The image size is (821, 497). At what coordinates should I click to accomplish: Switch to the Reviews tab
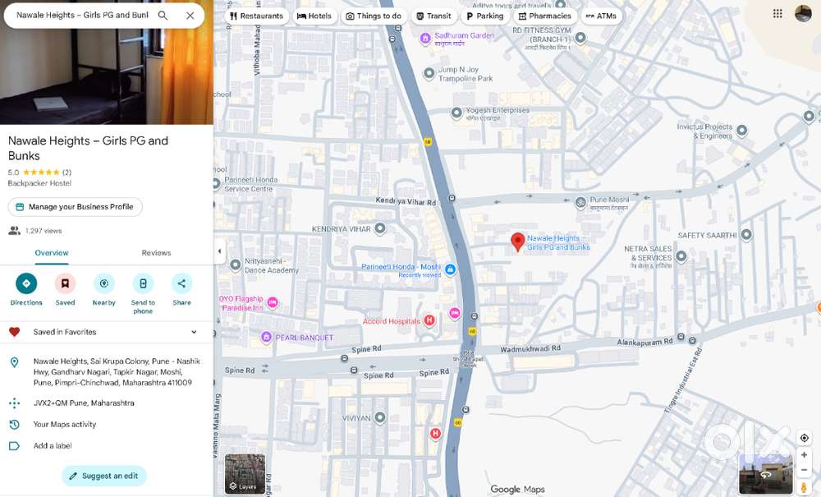(156, 253)
